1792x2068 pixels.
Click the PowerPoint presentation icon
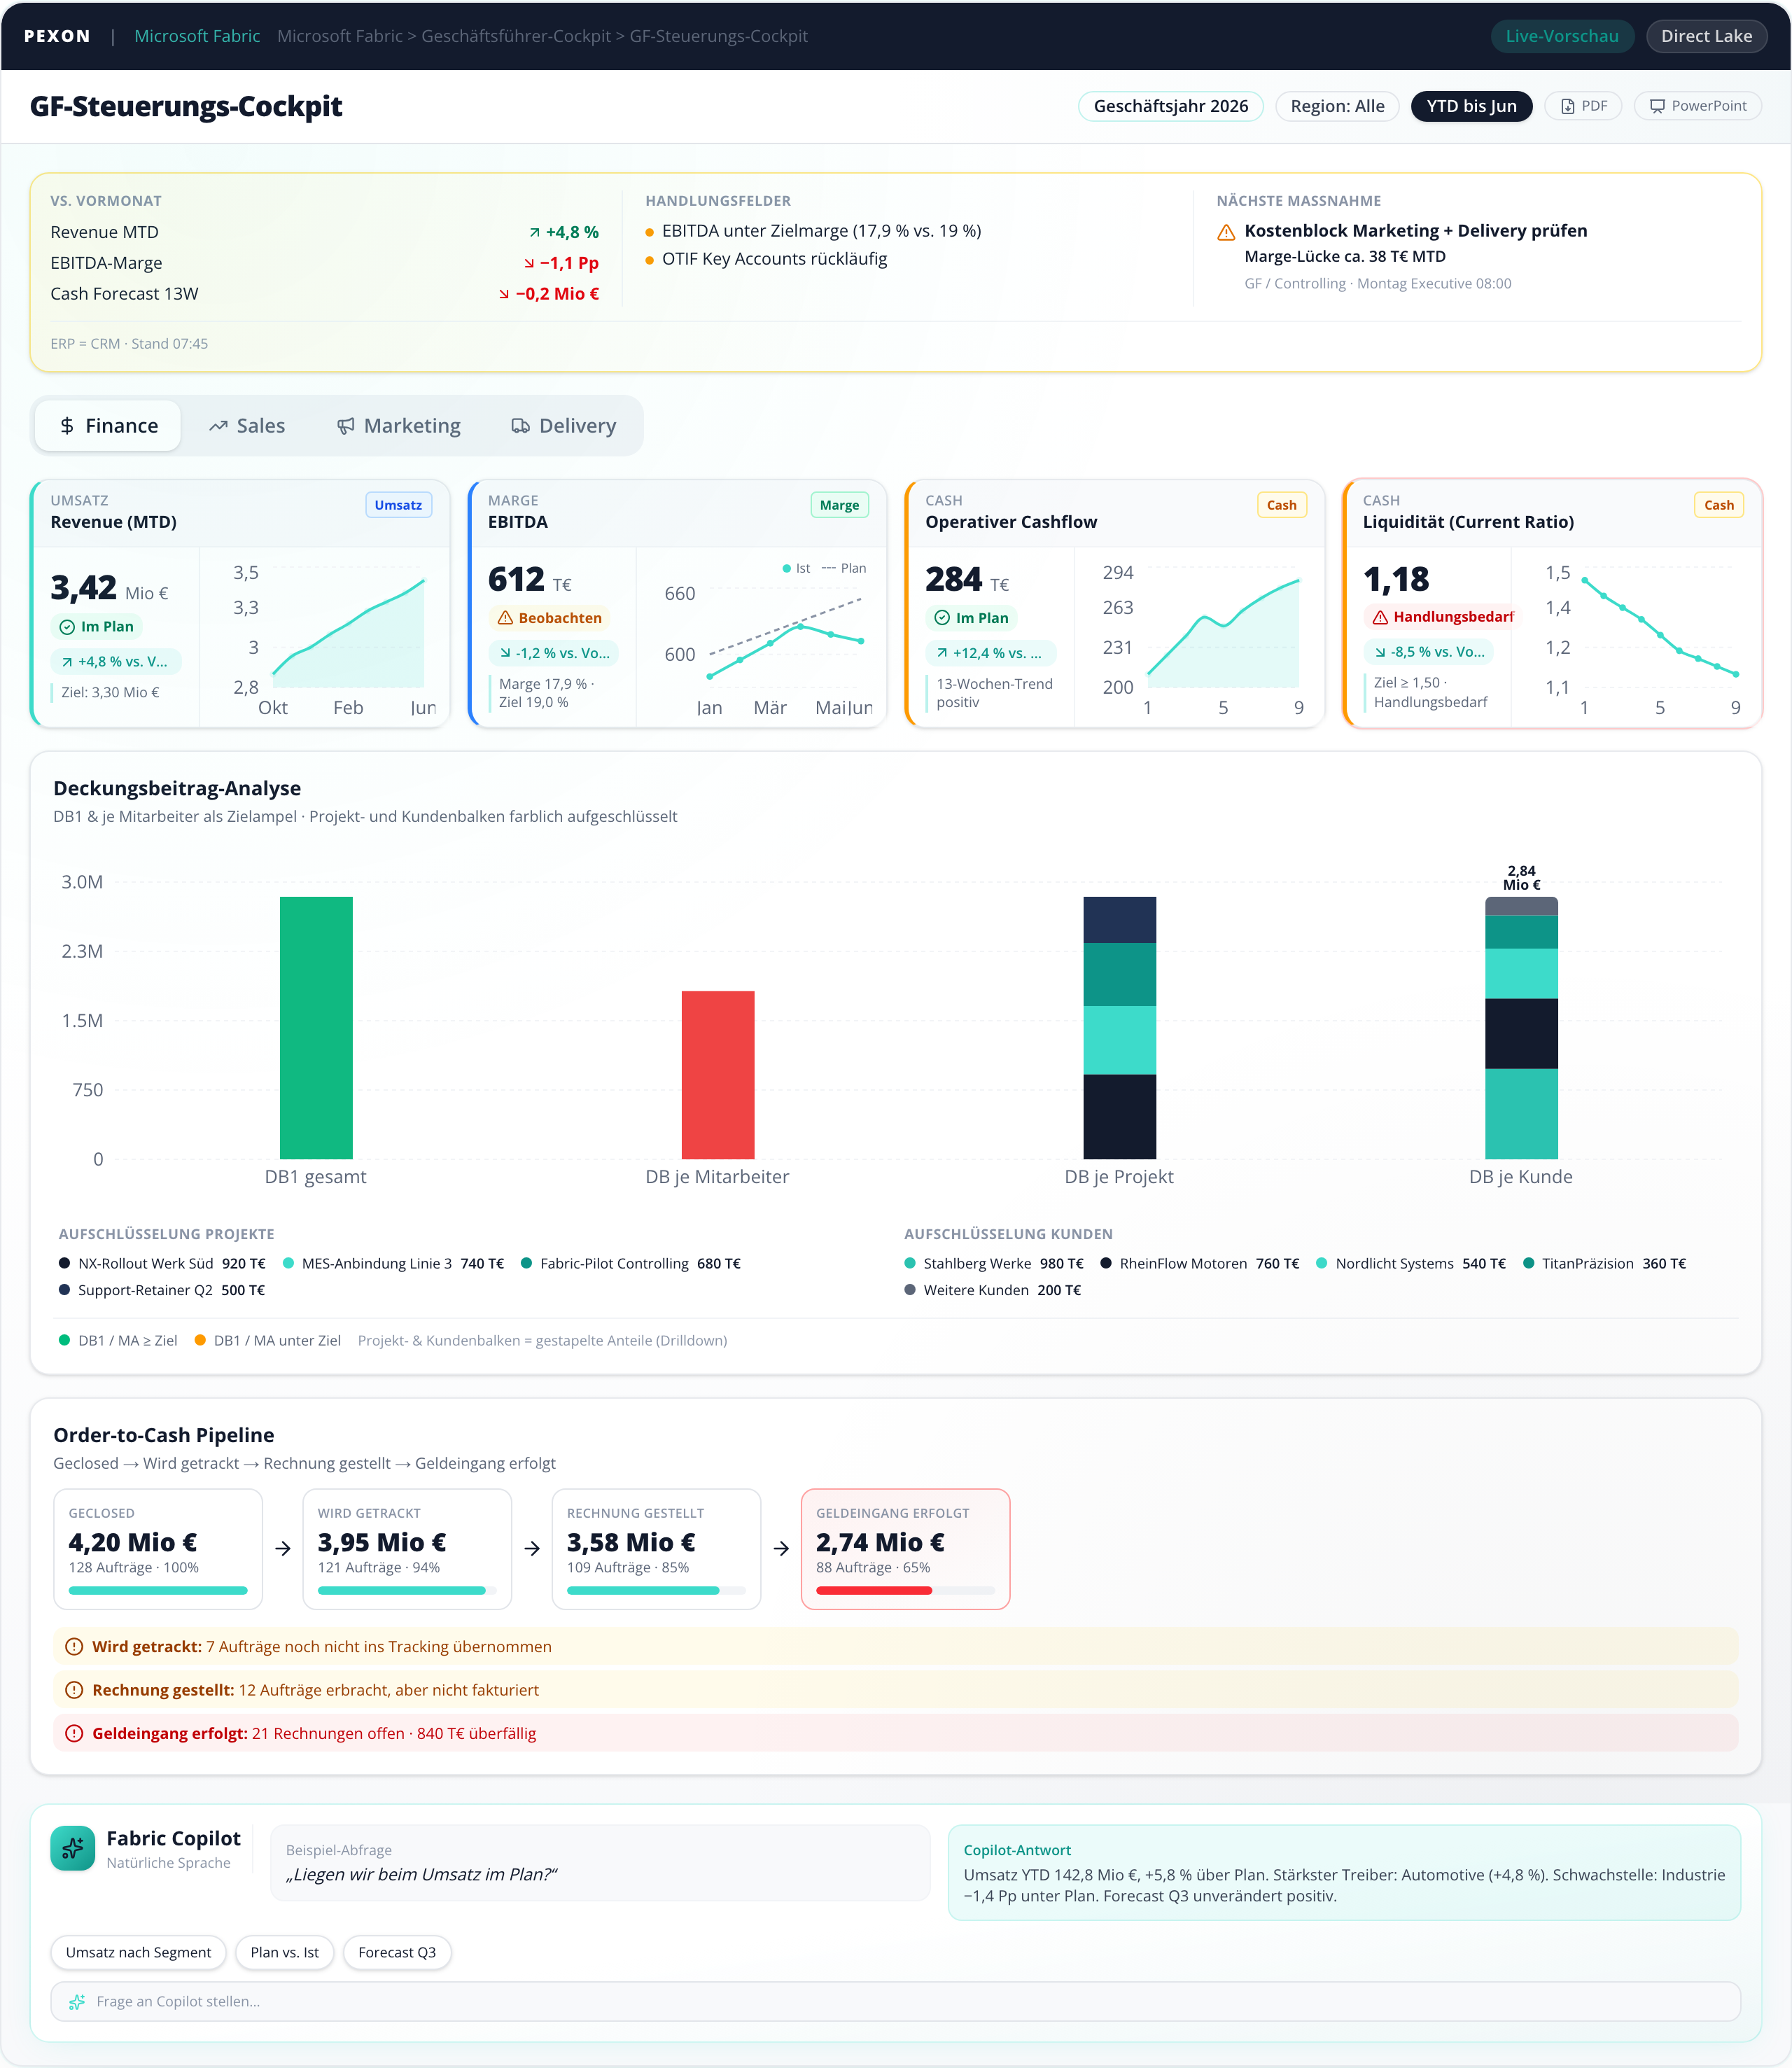(1657, 106)
